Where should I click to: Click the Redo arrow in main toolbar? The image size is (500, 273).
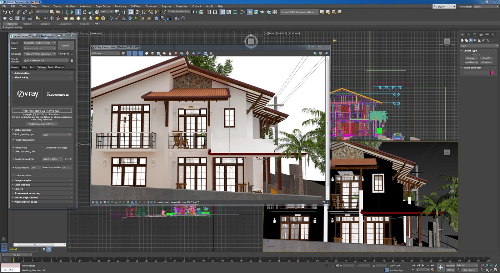[11, 12]
